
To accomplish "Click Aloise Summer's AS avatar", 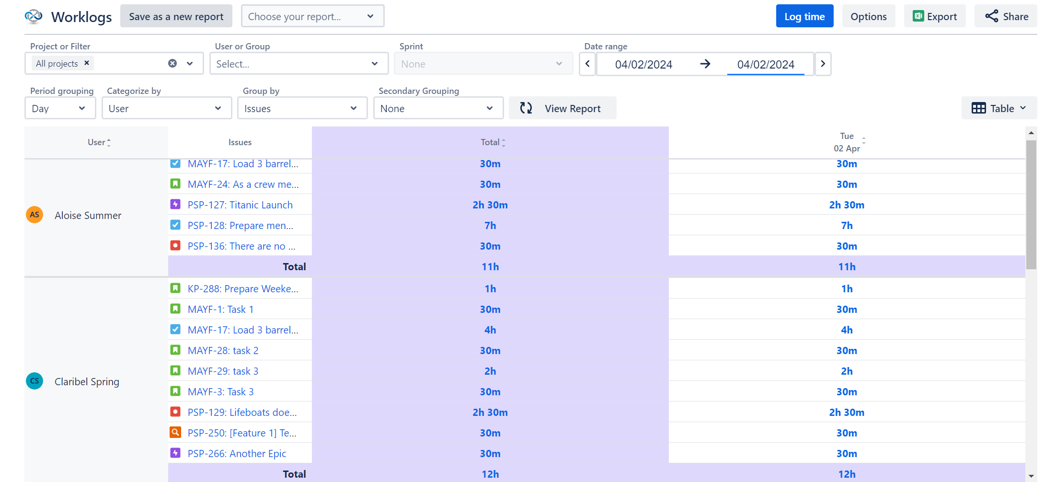I will pos(34,215).
